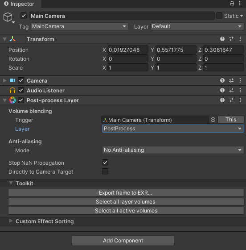Disable the Audio Listener component checkbox
This screenshot has height=250, width=246.
point(21,90)
